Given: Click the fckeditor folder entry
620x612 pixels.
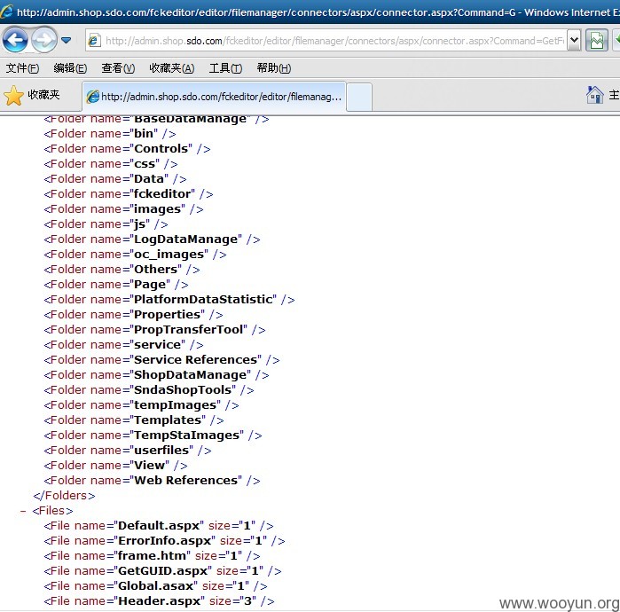Looking at the screenshot, I should [x=129, y=193].
